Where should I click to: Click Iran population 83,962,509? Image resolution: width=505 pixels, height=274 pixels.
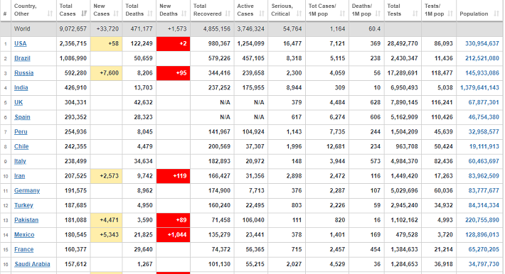pyautogui.click(x=484, y=176)
